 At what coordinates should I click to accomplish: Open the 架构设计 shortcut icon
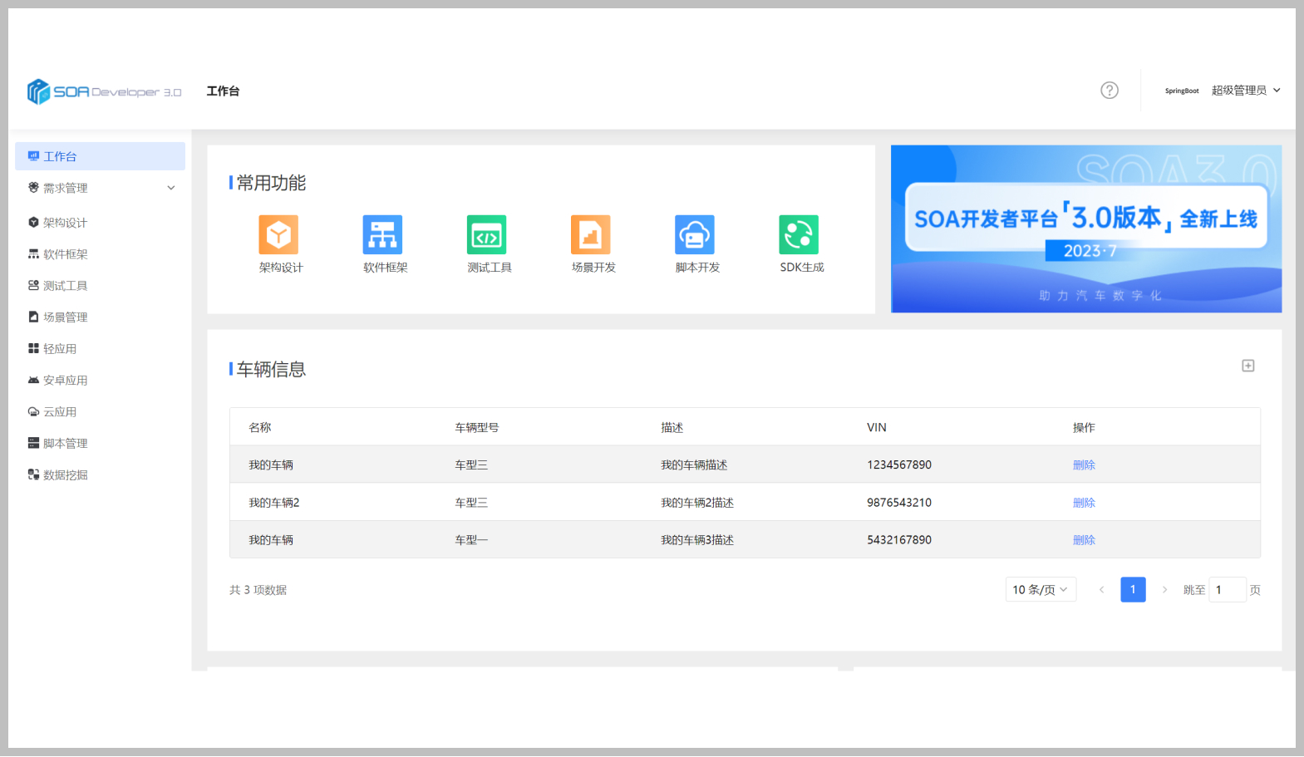click(x=278, y=235)
